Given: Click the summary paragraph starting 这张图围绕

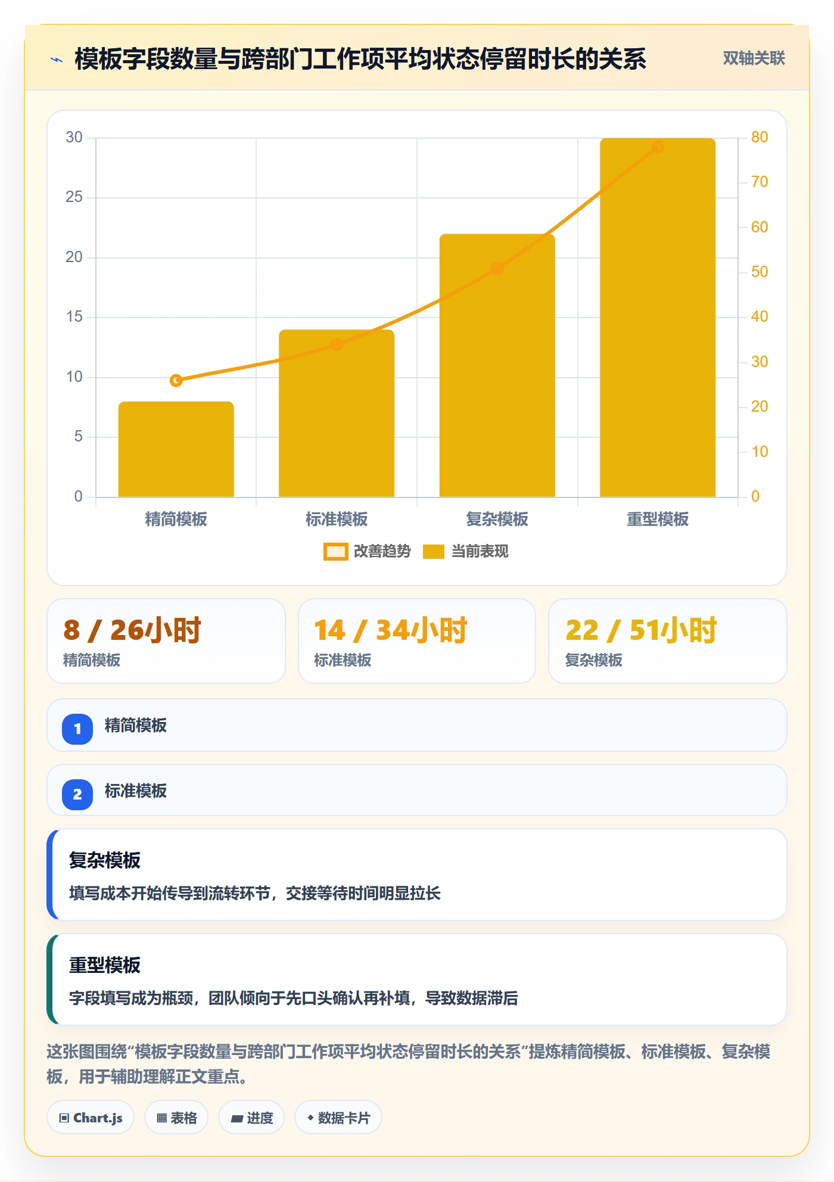Looking at the screenshot, I should tap(409, 1064).
